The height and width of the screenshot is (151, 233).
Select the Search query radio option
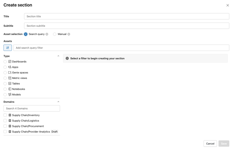pyautogui.click(x=26, y=34)
